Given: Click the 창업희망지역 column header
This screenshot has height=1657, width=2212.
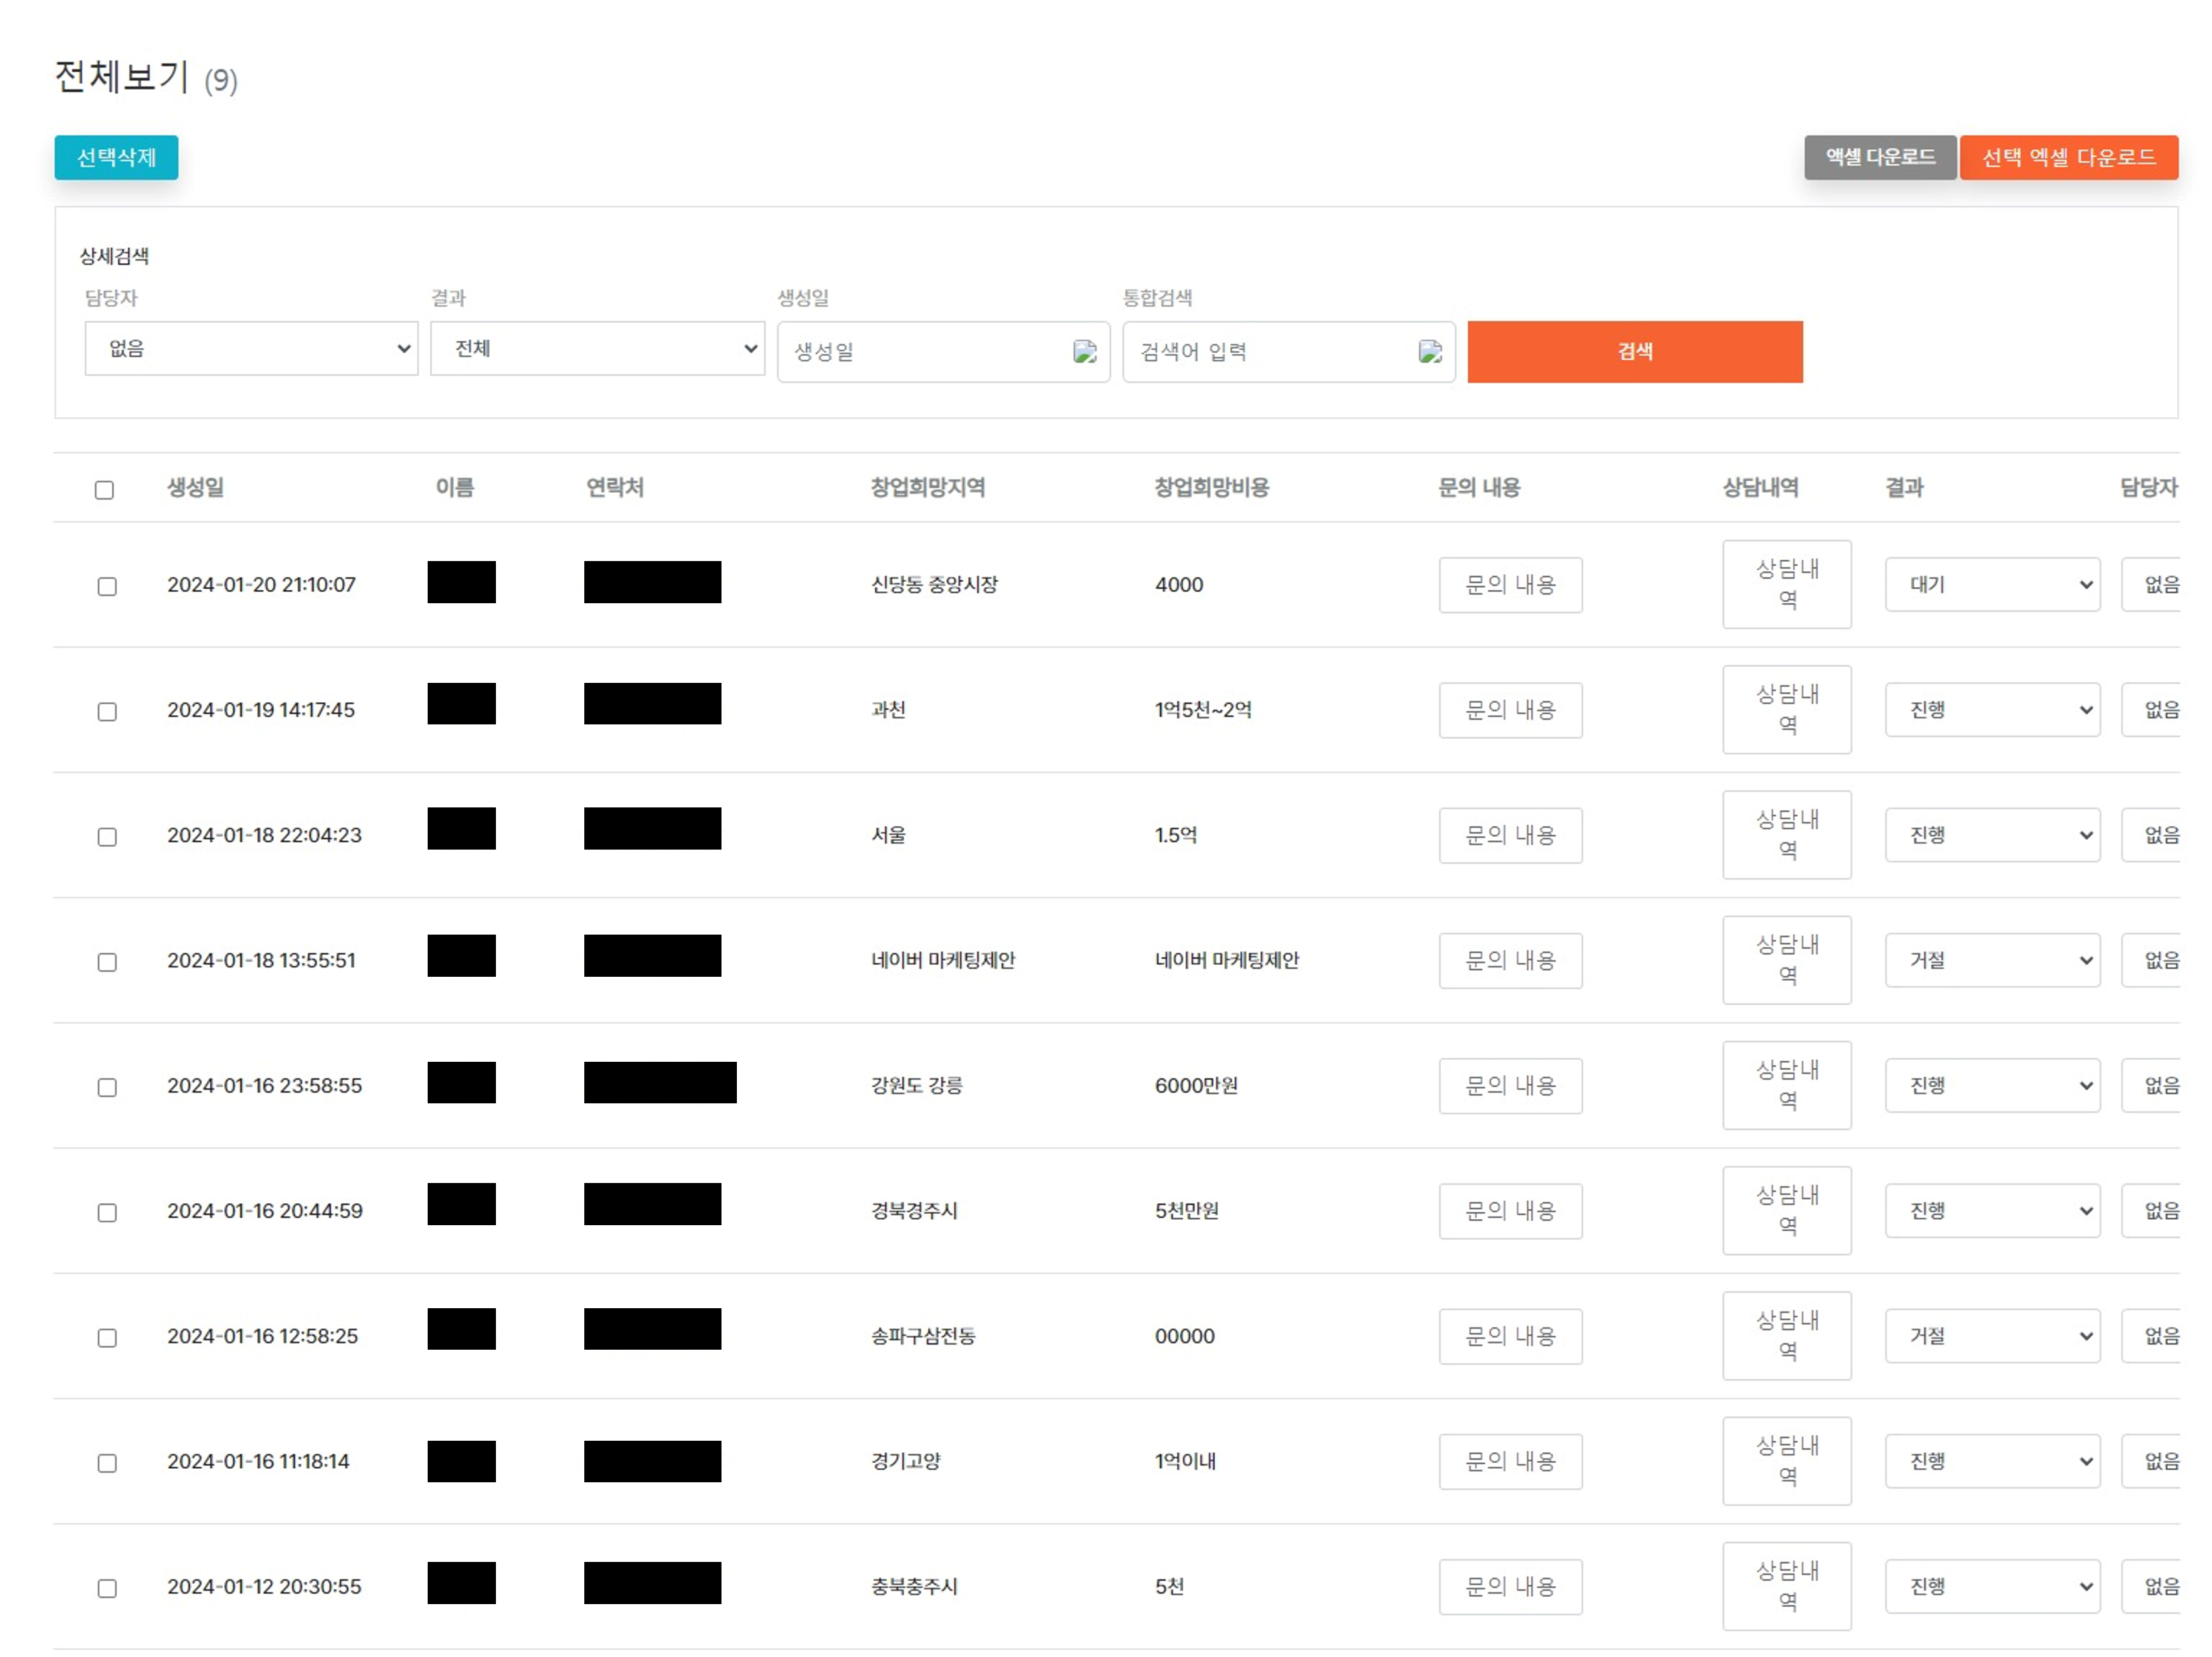Looking at the screenshot, I should click(927, 487).
